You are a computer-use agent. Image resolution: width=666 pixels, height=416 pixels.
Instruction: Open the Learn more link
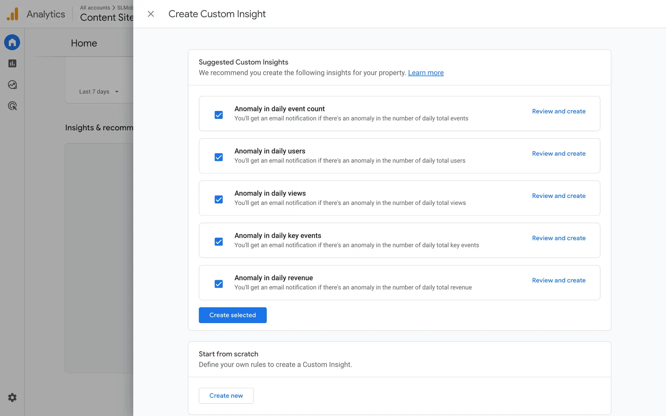click(x=426, y=73)
